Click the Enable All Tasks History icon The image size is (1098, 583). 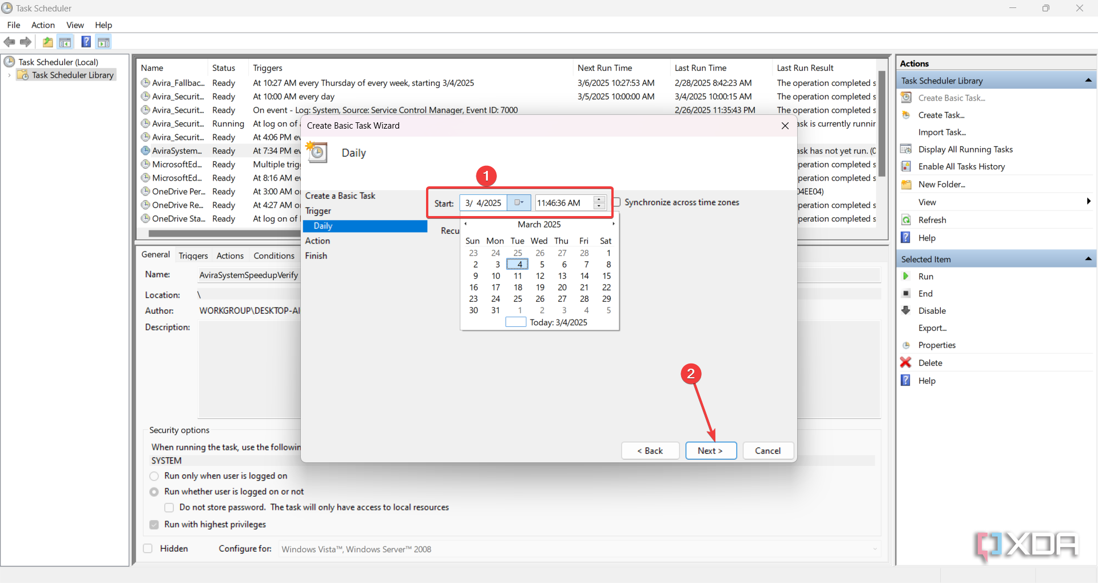(x=906, y=166)
